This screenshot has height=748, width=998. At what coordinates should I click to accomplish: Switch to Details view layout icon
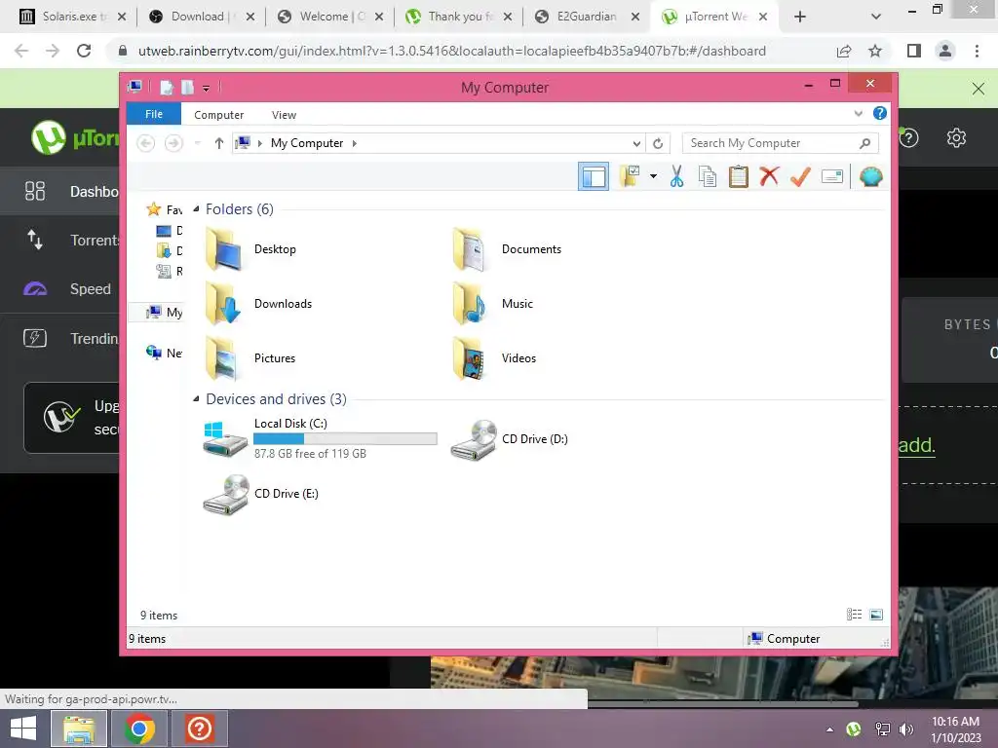click(x=854, y=614)
